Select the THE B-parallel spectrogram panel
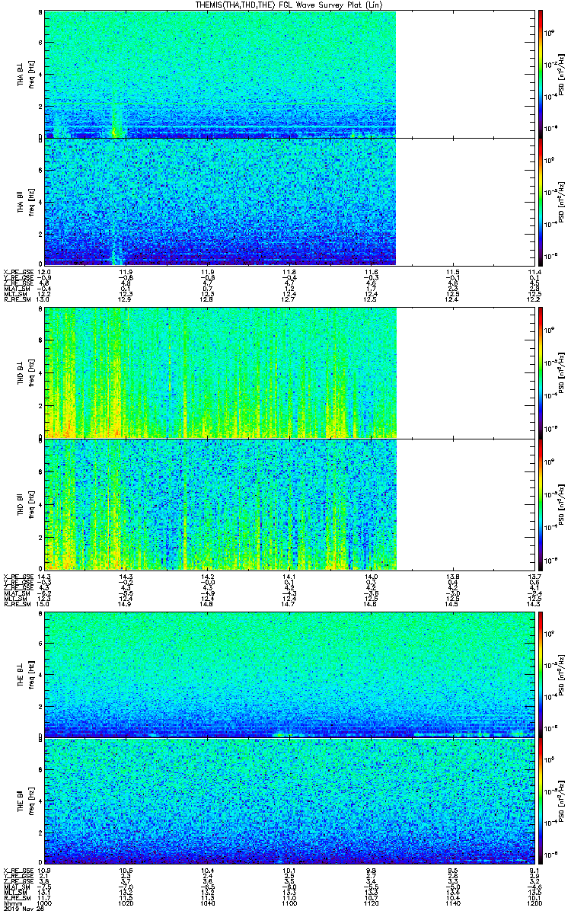The image size is (571, 914). (x=289, y=800)
